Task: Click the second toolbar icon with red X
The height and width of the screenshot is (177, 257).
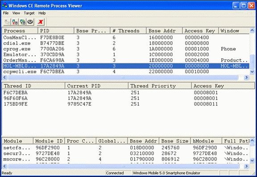Action: pos(15,22)
